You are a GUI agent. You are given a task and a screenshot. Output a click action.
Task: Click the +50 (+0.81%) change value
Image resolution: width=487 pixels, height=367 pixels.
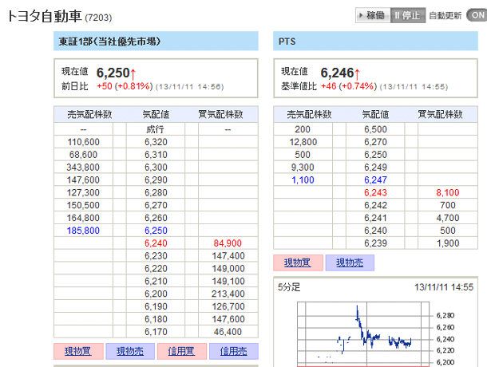pos(125,86)
